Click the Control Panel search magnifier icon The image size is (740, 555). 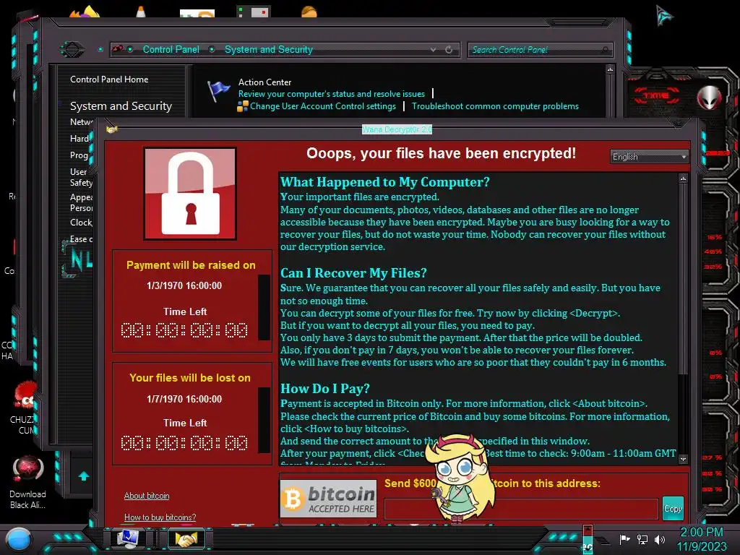click(x=605, y=50)
